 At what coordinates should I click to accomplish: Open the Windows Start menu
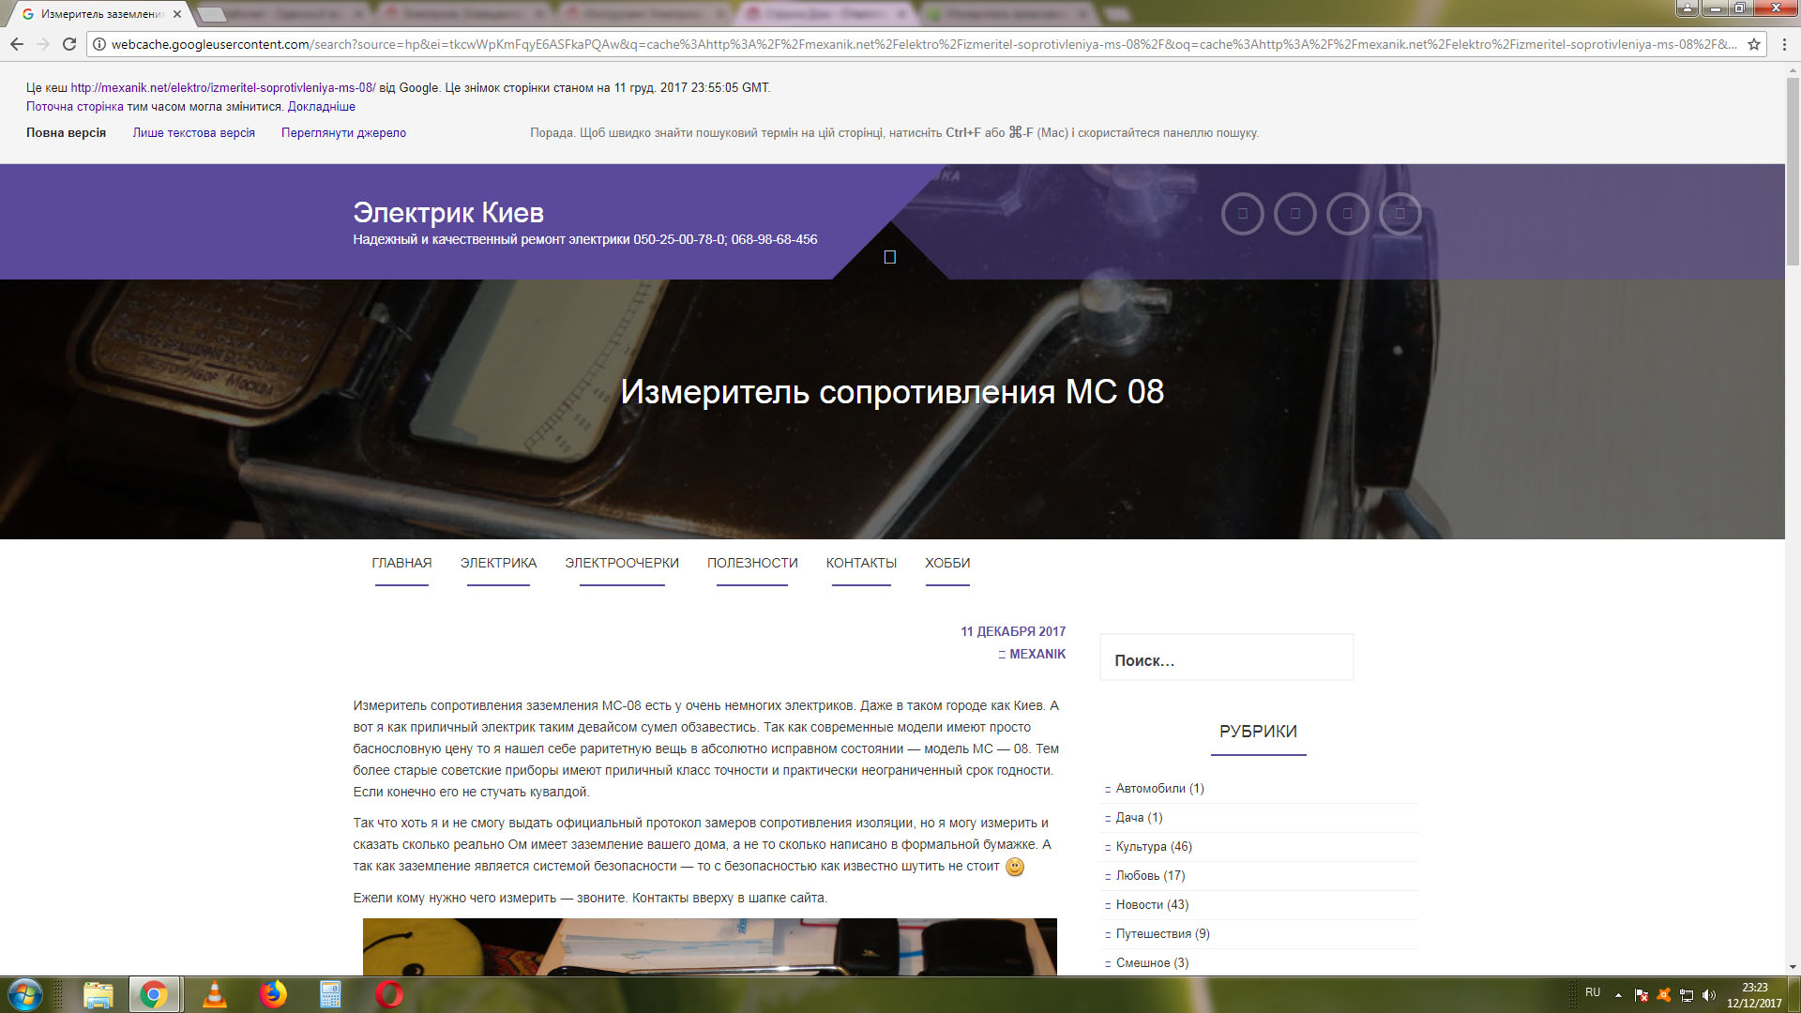coord(24,994)
